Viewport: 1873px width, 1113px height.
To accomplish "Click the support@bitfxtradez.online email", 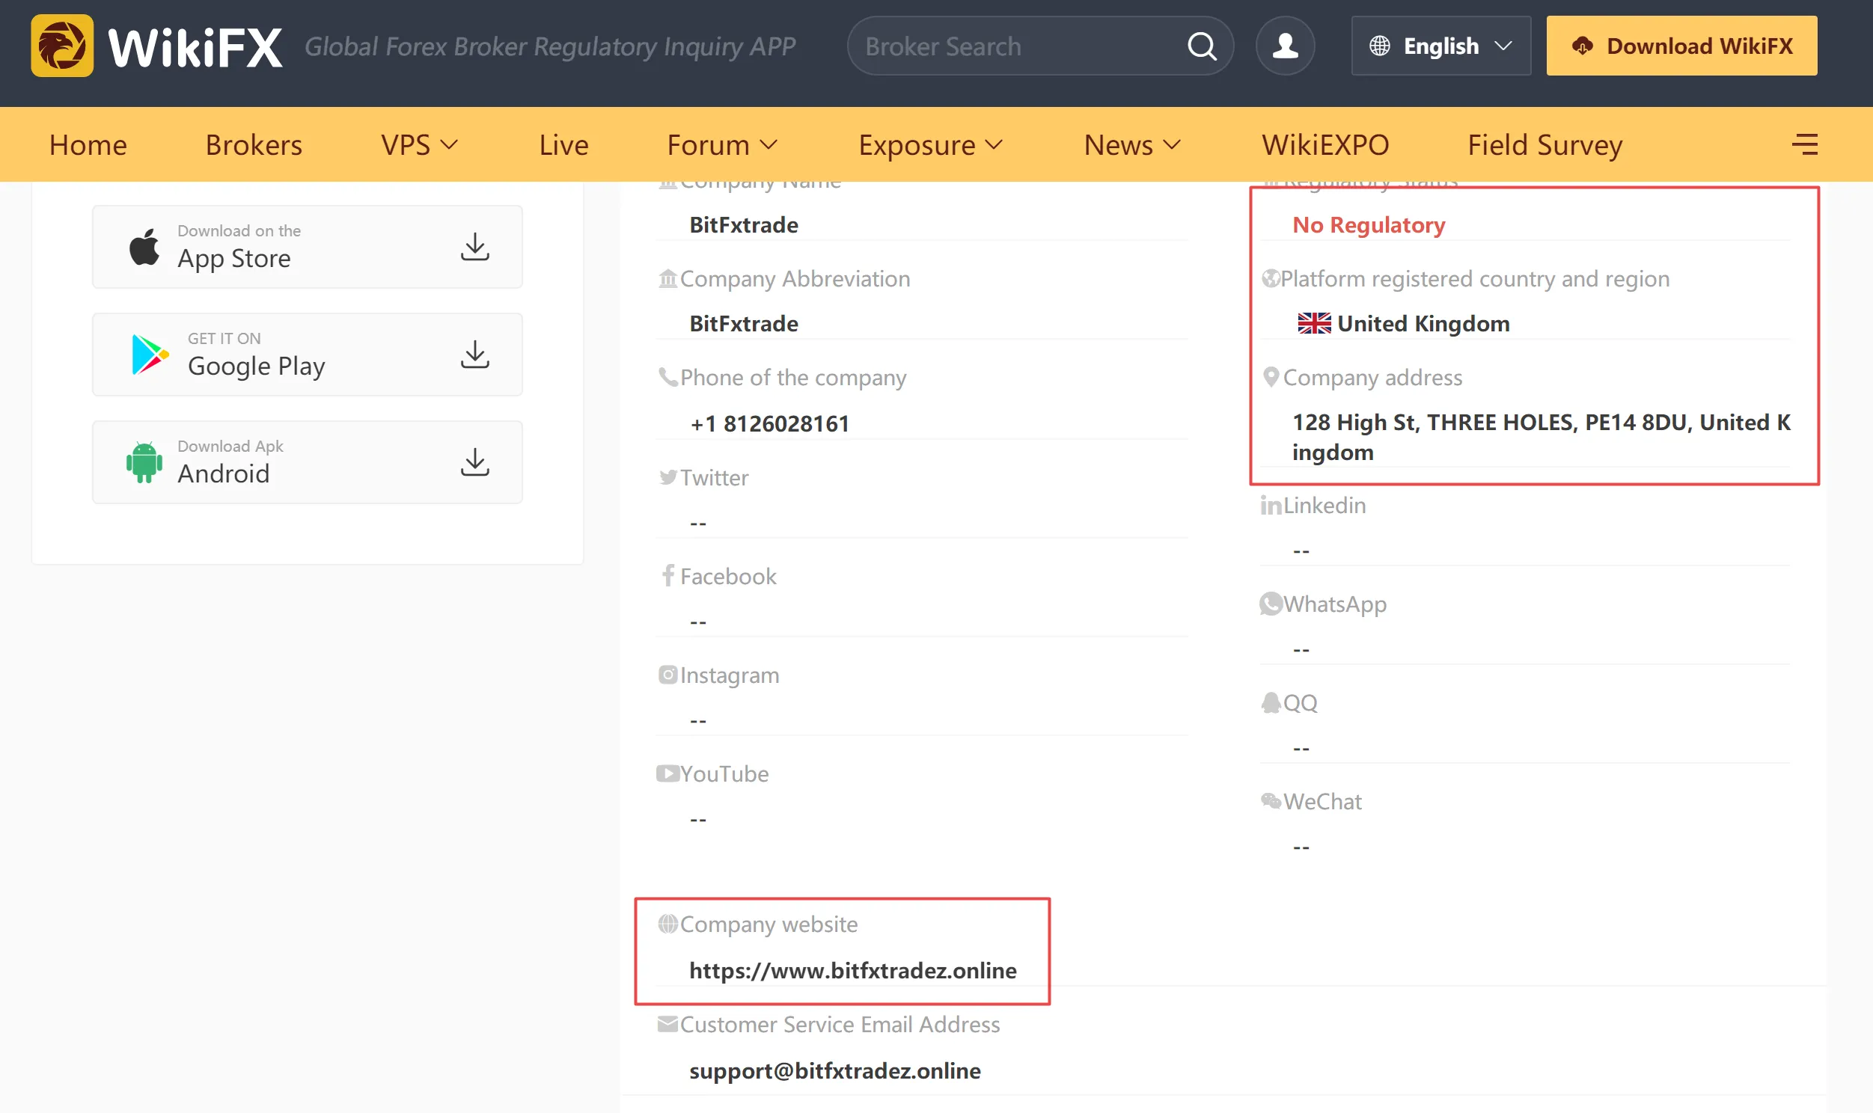I will pyautogui.click(x=834, y=1070).
